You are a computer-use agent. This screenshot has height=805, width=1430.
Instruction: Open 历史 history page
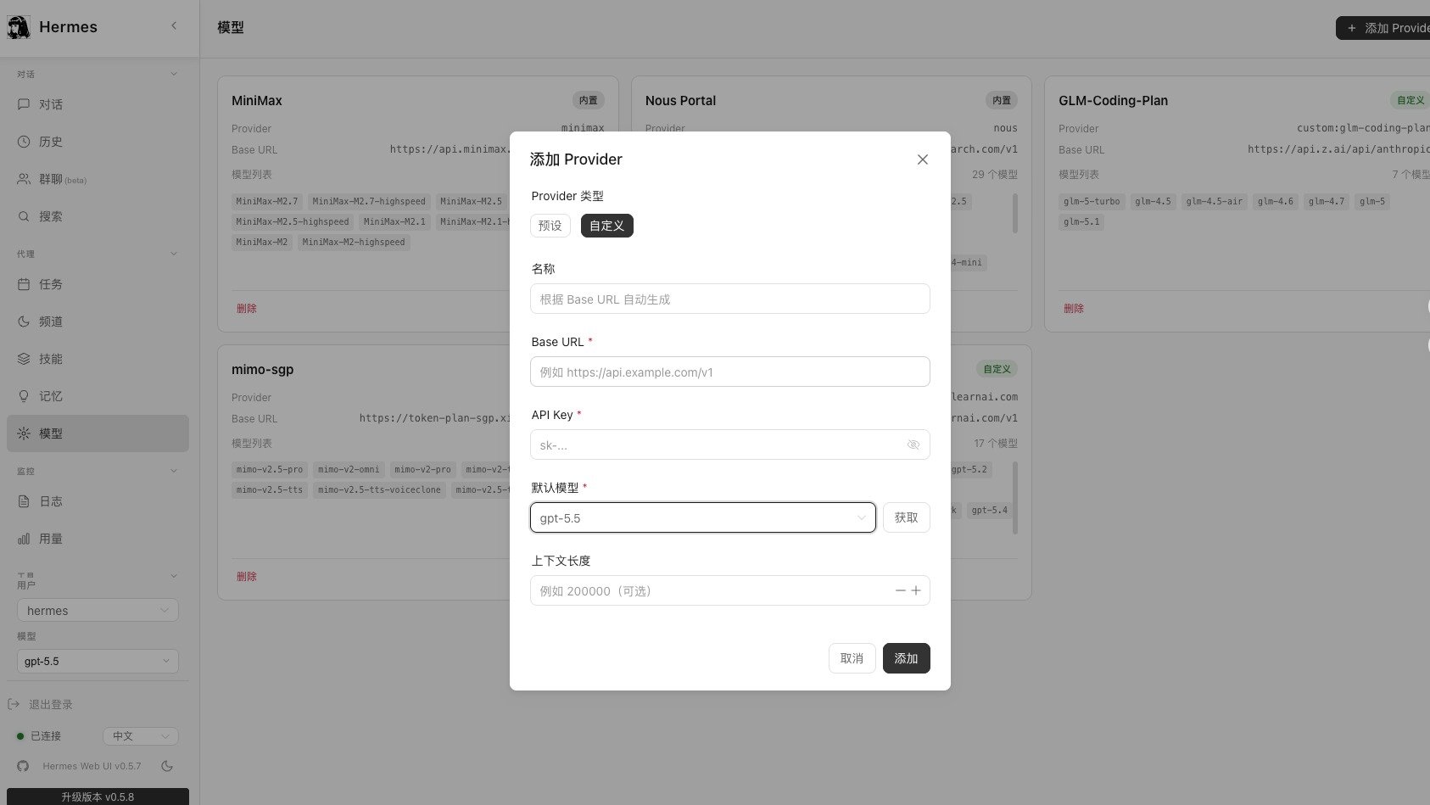pyautogui.click(x=98, y=142)
